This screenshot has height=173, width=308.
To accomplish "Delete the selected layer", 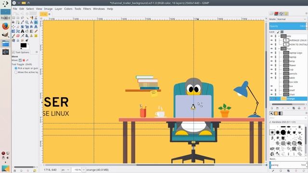I will coord(305,108).
